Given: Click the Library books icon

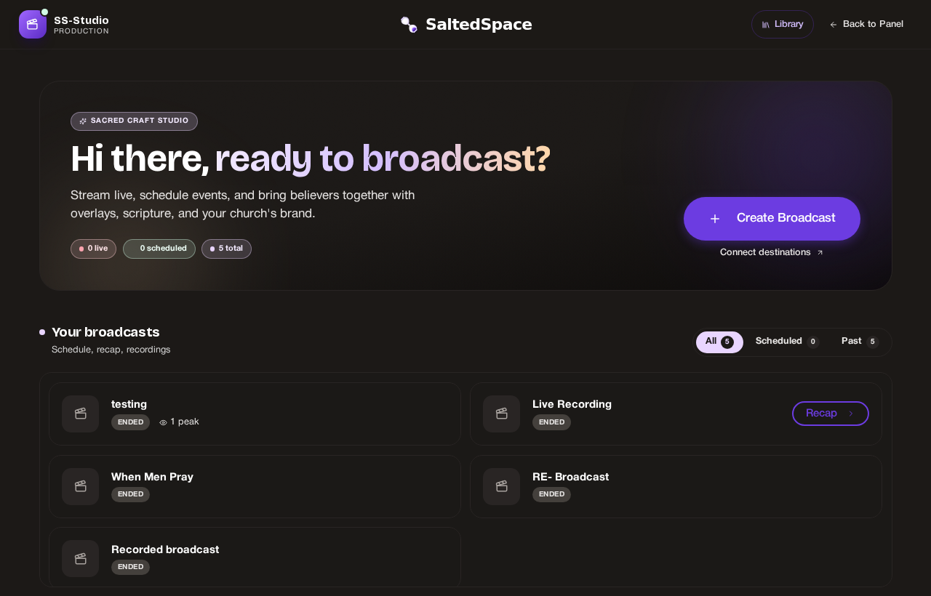Looking at the screenshot, I should [x=766, y=25].
